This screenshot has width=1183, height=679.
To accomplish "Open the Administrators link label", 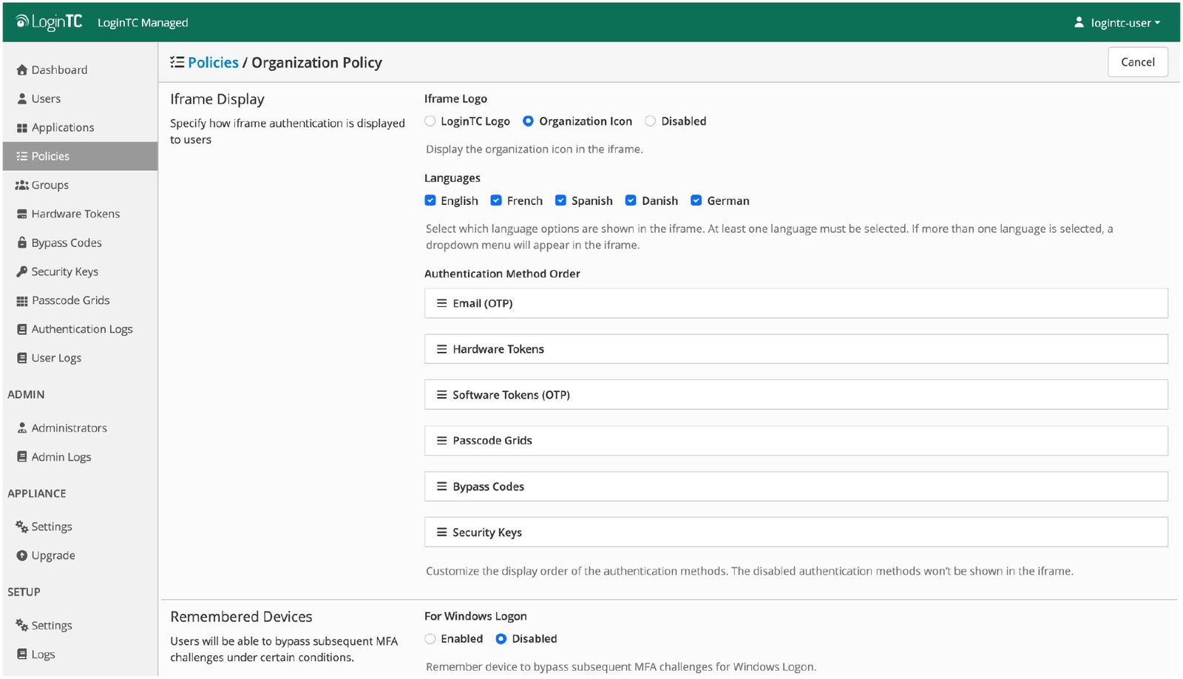I will 69,428.
